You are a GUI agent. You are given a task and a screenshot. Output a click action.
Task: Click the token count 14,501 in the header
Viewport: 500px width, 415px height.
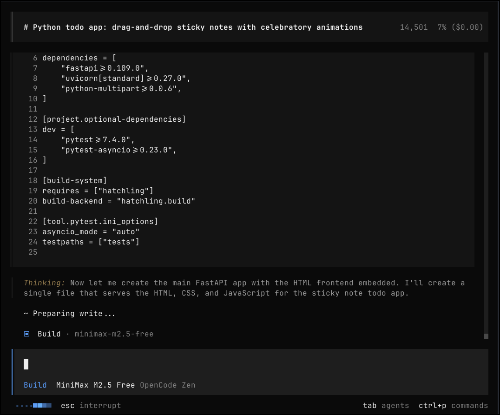point(413,27)
